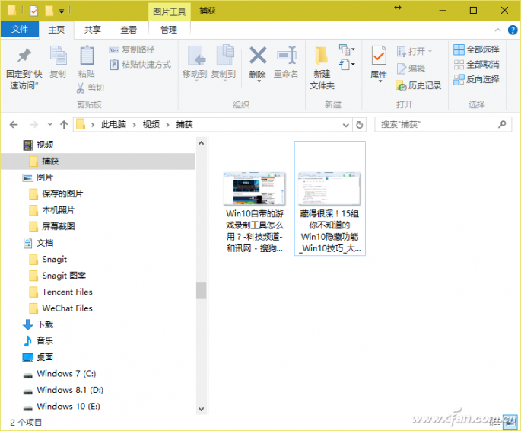Open the New item dropdown in ribbon

tap(347, 50)
